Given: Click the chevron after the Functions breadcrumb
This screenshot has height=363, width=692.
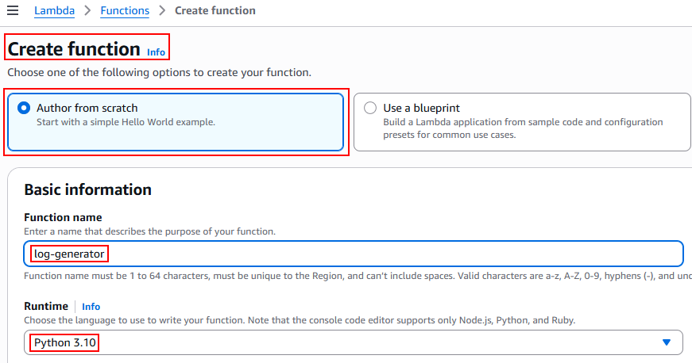Looking at the screenshot, I should [x=161, y=11].
